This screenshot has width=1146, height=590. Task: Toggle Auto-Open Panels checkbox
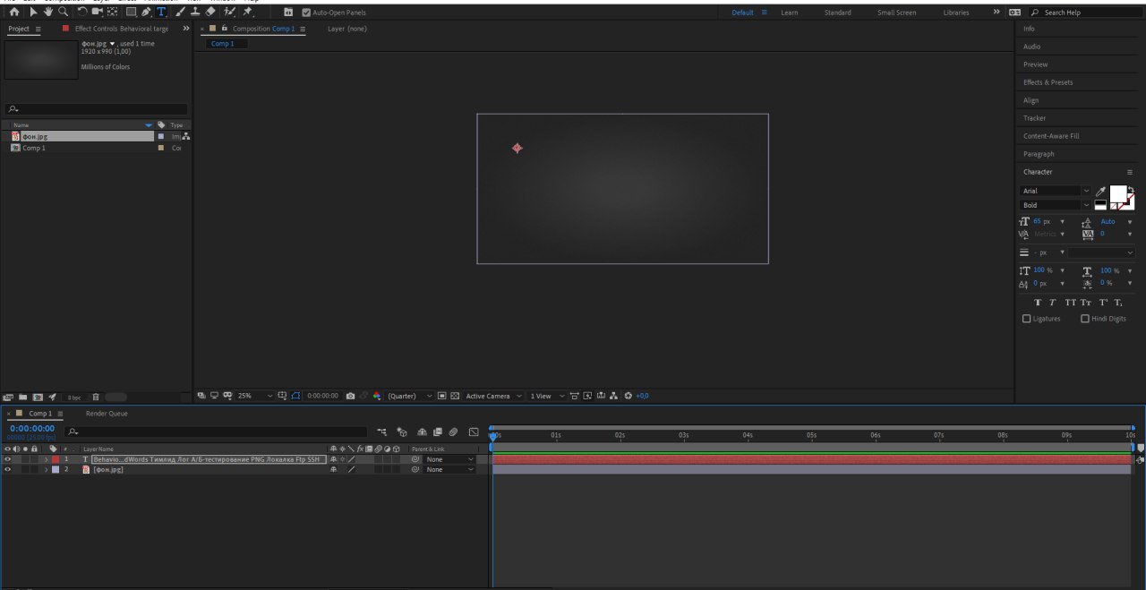(307, 13)
